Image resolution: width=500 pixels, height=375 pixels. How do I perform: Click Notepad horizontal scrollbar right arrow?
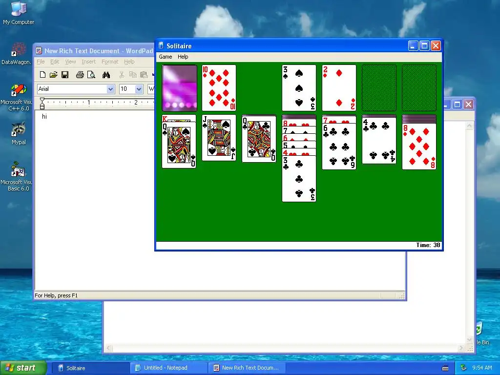461,348
